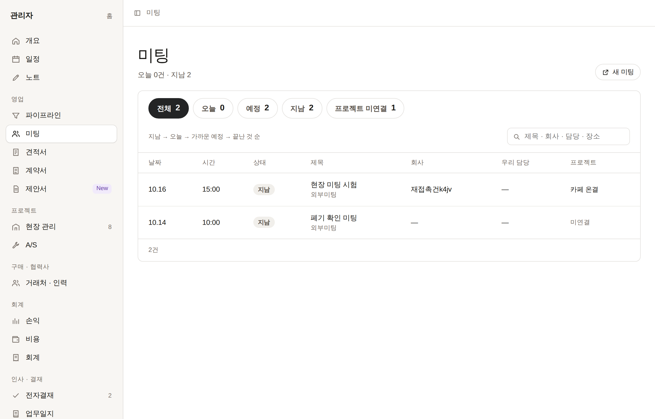This screenshot has width=655, height=419.
Task: Open the 폐기 확인 미팅 row
Action: pos(389,223)
